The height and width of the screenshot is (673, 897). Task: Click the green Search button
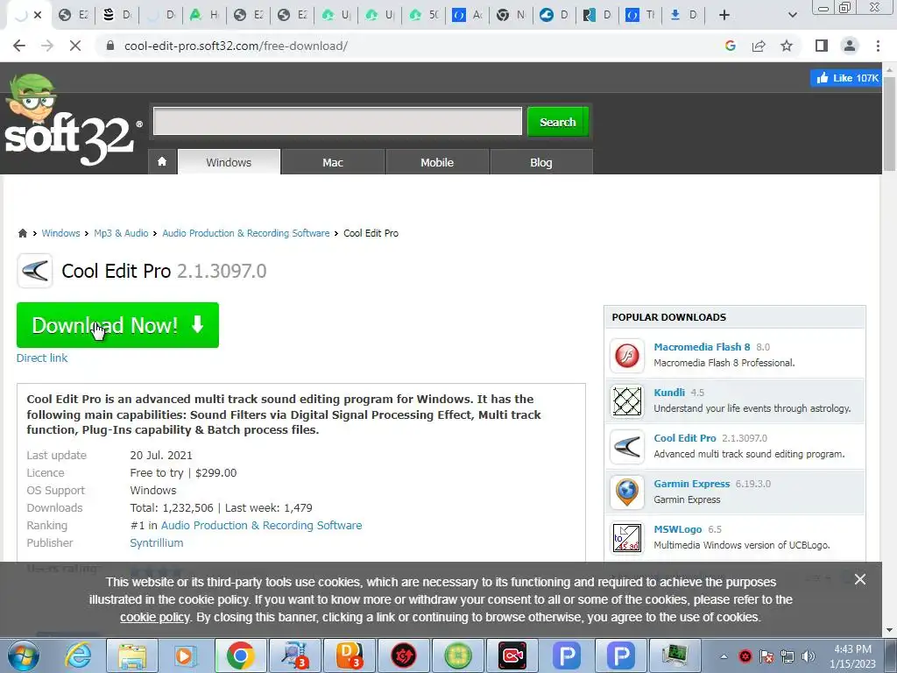(557, 122)
